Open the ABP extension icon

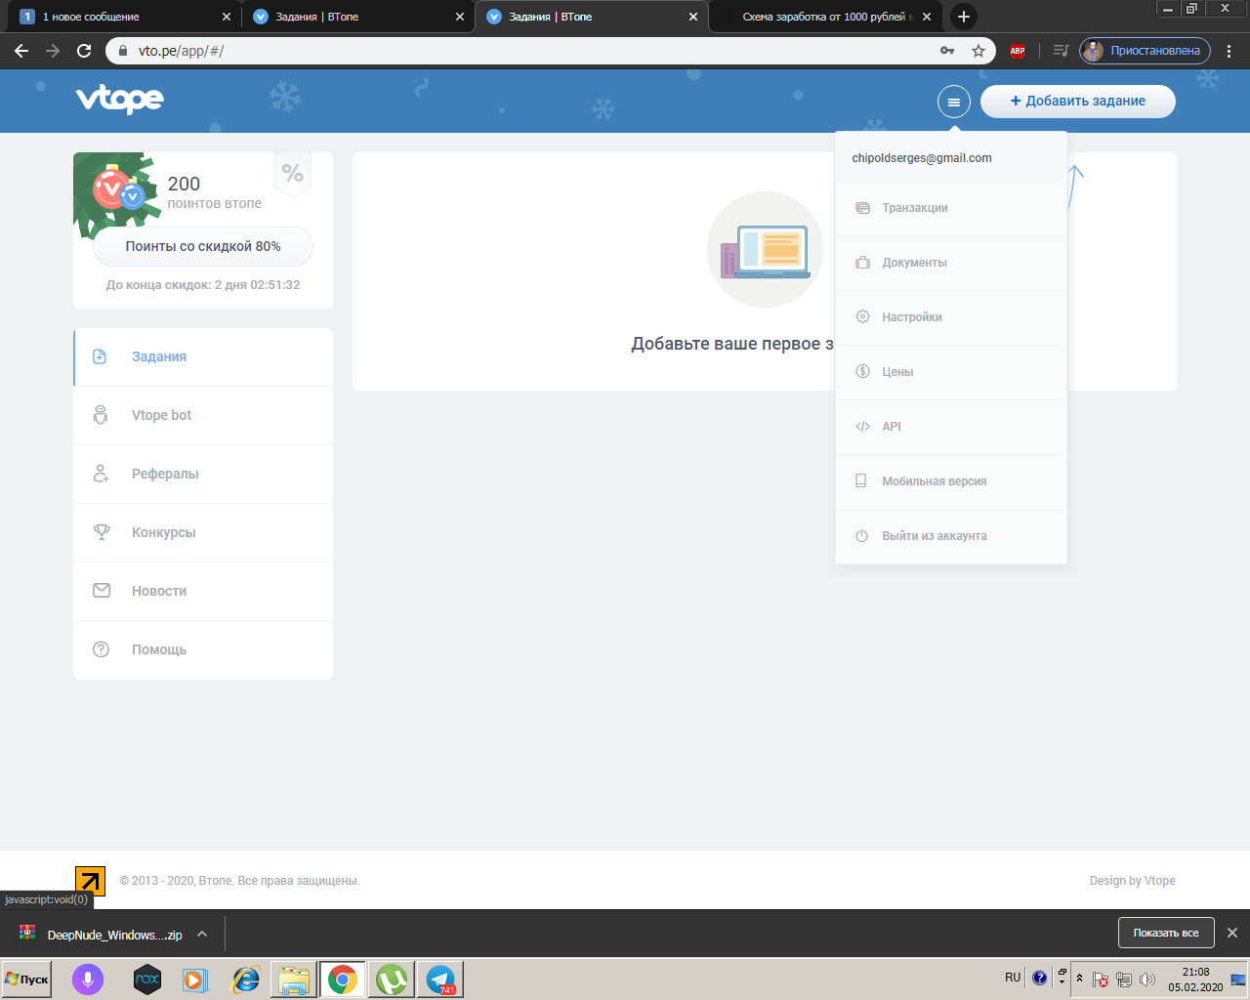point(1018,51)
